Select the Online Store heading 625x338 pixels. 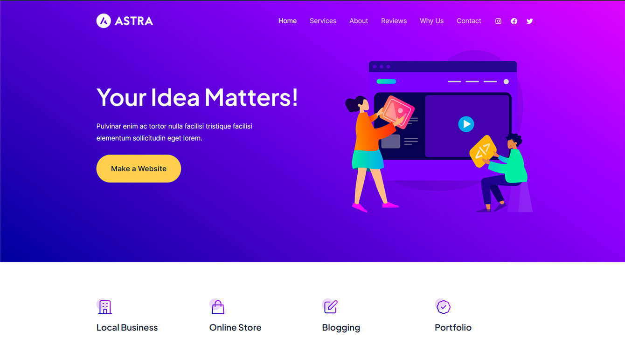[x=235, y=327]
